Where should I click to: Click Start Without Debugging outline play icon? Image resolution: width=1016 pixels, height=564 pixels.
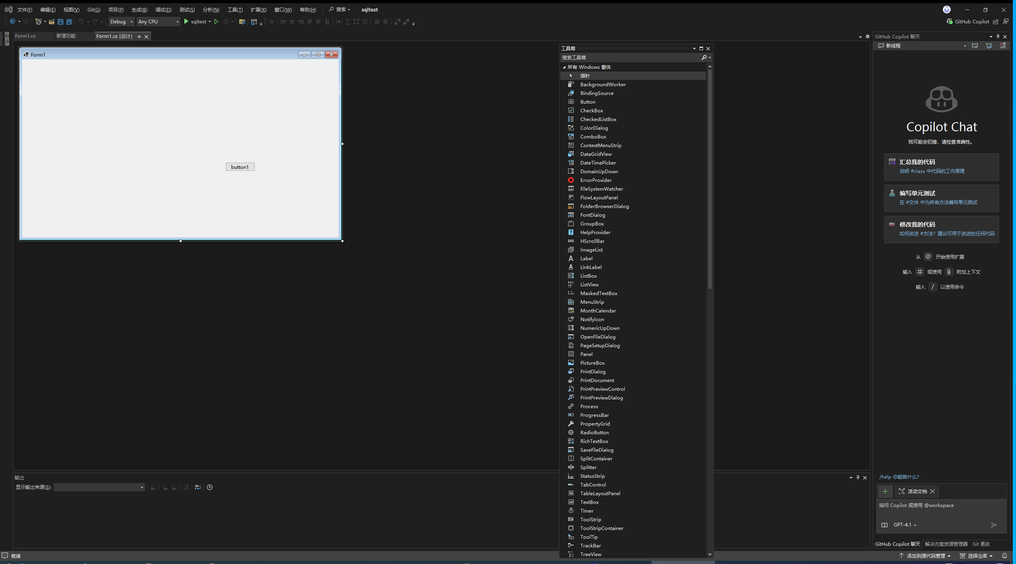coord(216,22)
